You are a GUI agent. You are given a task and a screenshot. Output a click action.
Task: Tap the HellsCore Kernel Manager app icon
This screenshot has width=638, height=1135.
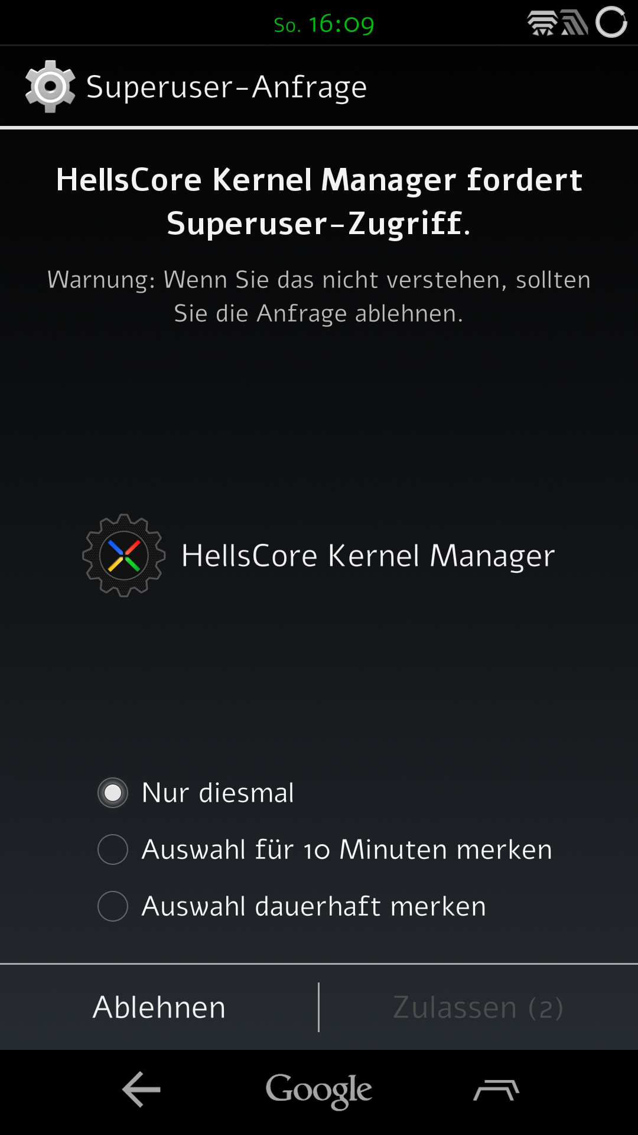(x=124, y=555)
